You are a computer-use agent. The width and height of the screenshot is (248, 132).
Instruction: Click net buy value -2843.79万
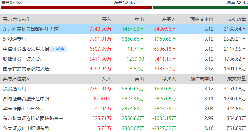[164, 109]
